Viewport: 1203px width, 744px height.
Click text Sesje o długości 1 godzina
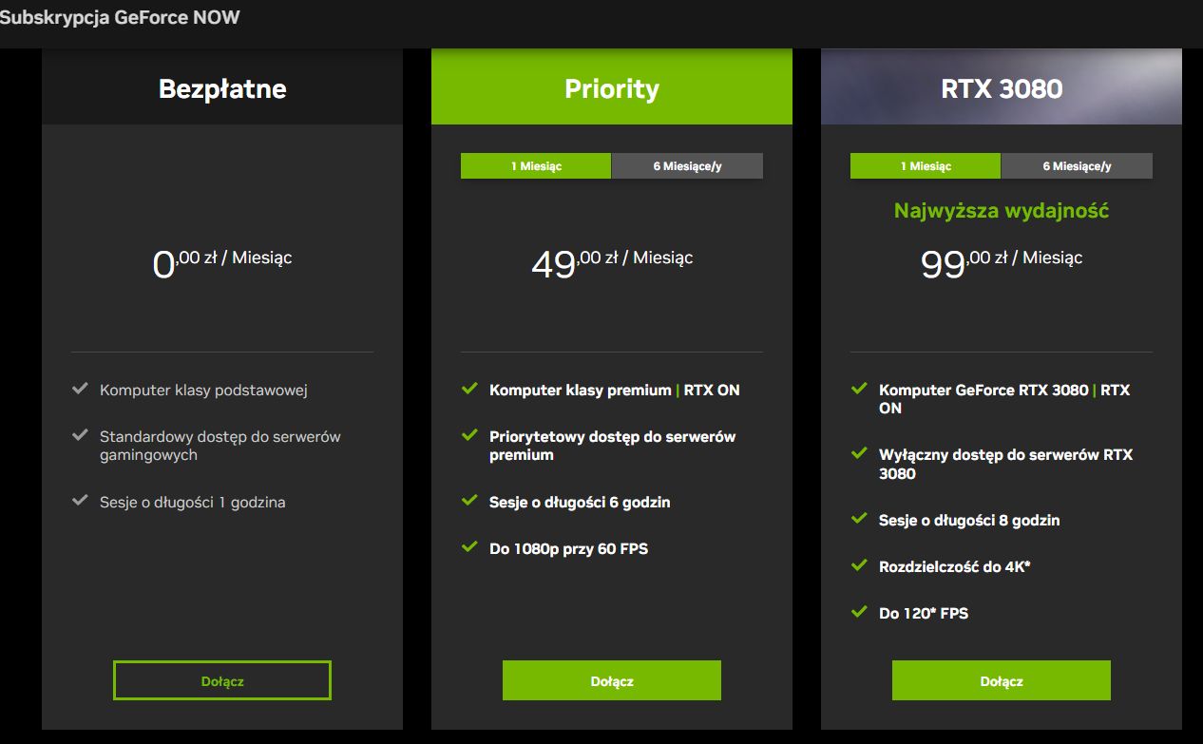(192, 502)
